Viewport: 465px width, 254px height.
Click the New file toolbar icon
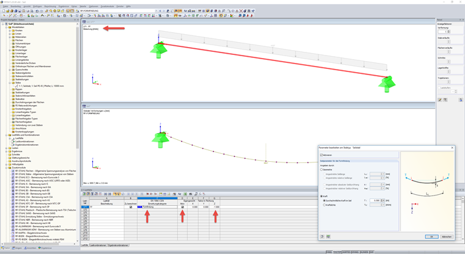click(x=4, y=11)
